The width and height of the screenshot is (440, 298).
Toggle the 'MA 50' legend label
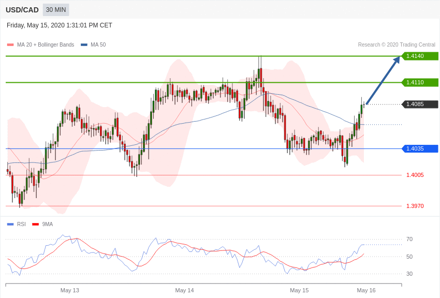(98, 44)
